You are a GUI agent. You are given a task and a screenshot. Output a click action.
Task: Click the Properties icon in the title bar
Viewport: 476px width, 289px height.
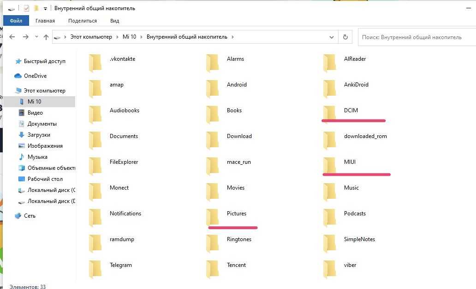pos(26,8)
